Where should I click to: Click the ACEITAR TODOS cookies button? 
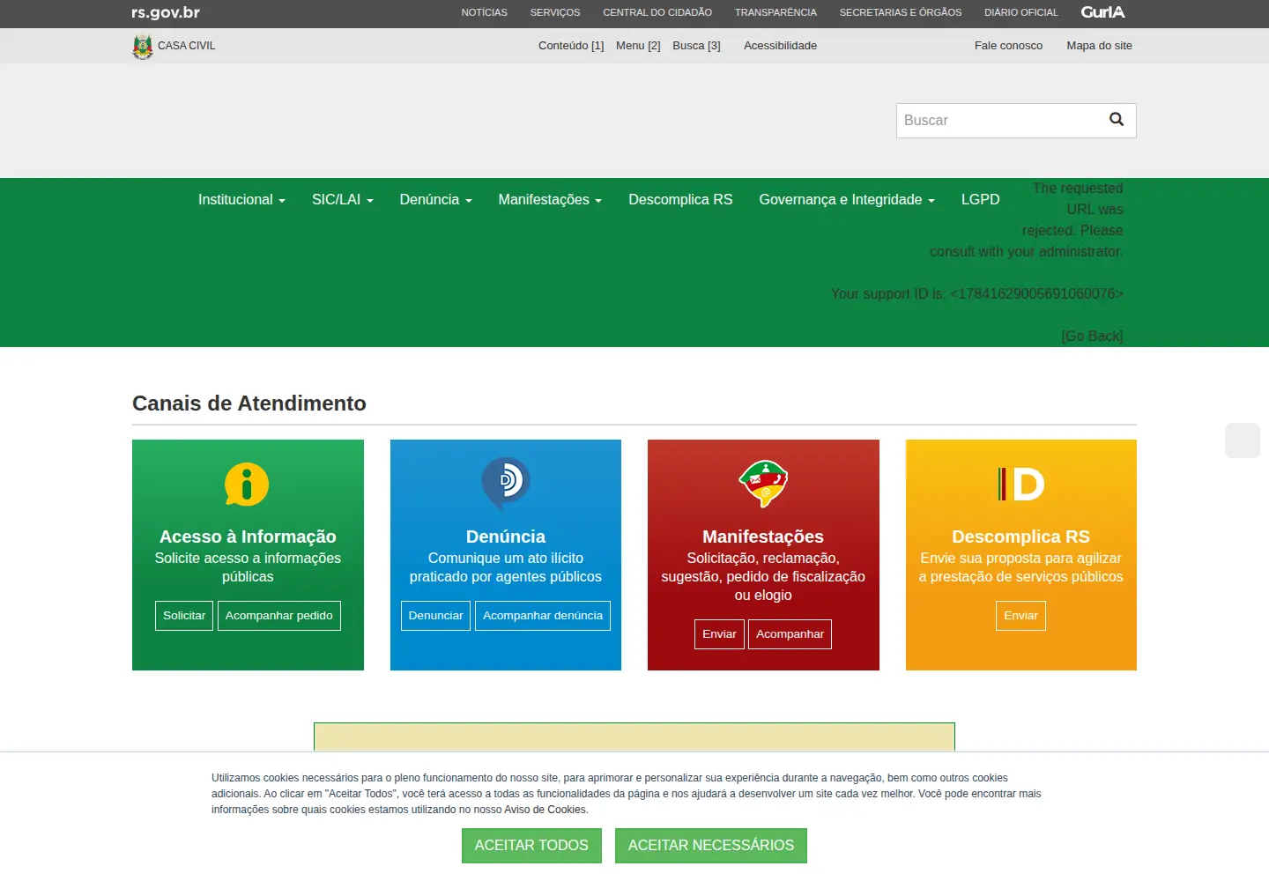531,846
